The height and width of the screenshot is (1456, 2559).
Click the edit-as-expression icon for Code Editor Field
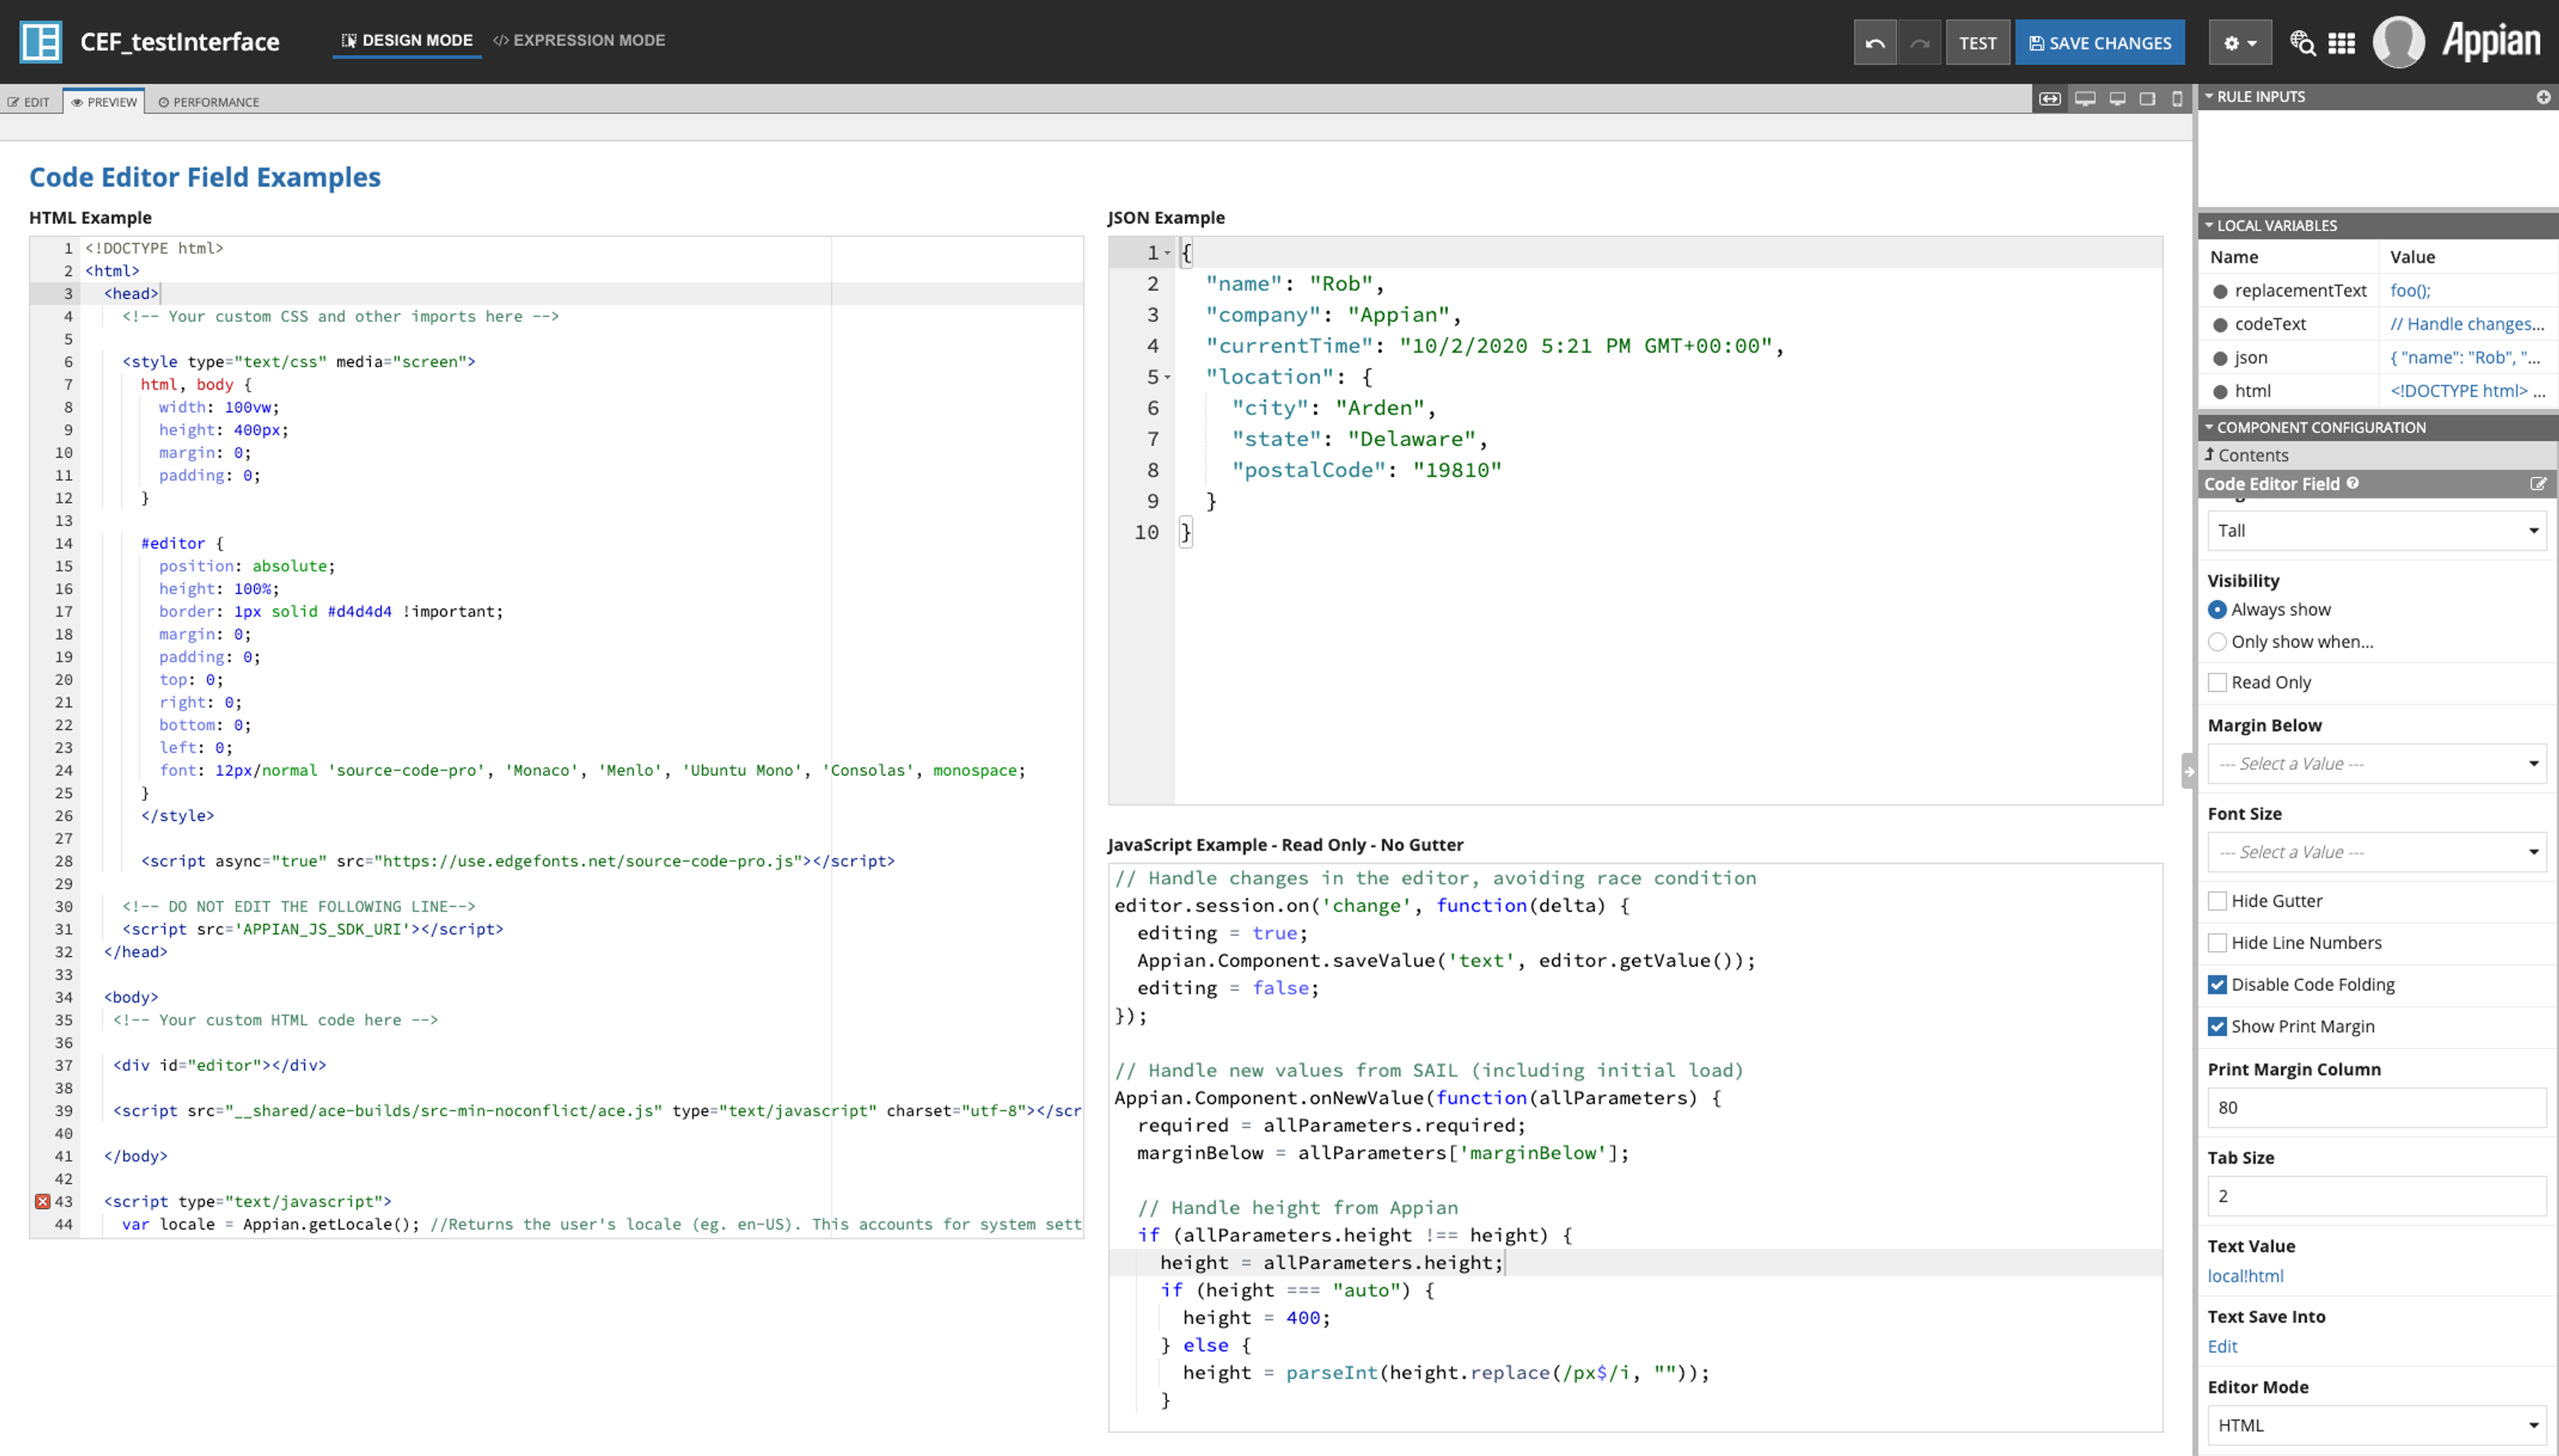point(2537,484)
